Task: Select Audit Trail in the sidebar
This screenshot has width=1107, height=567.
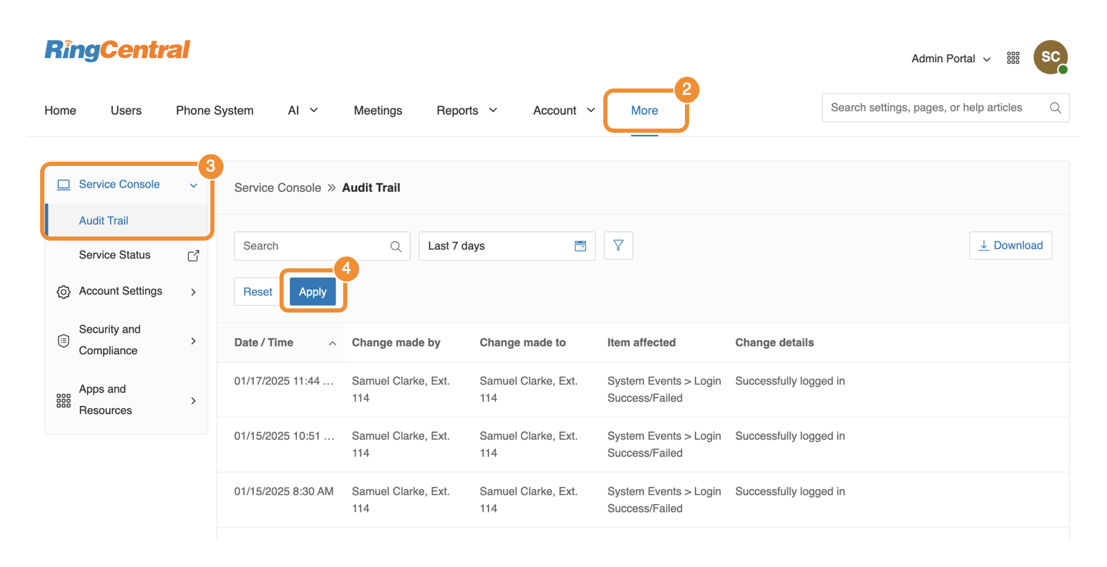Action: coord(104,221)
